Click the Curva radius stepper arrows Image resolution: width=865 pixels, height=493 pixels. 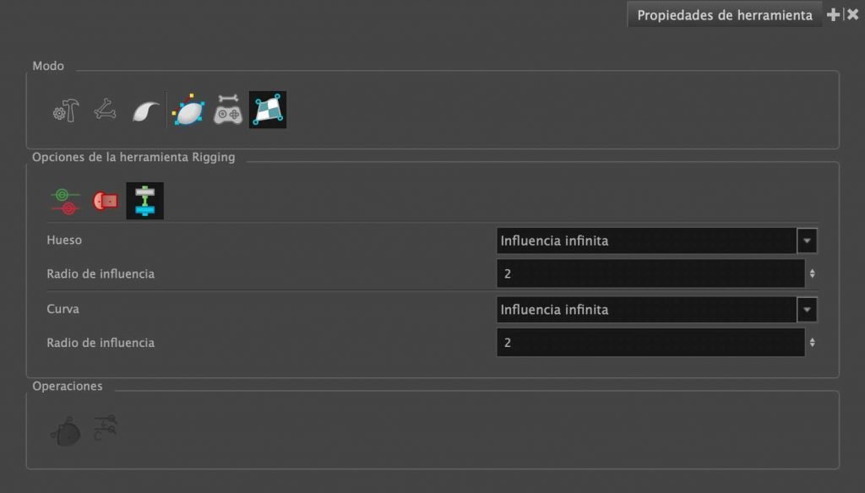pos(812,343)
